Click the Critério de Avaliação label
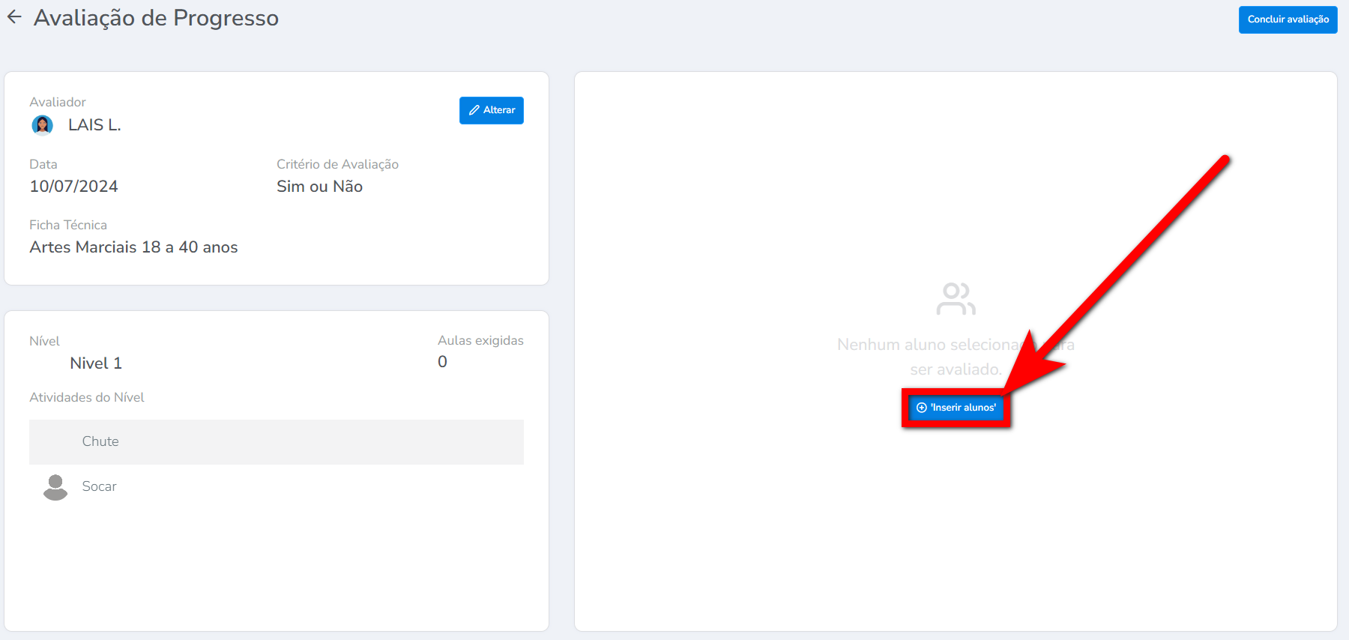The width and height of the screenshot is (1349, 640). [x=337, y=164]
